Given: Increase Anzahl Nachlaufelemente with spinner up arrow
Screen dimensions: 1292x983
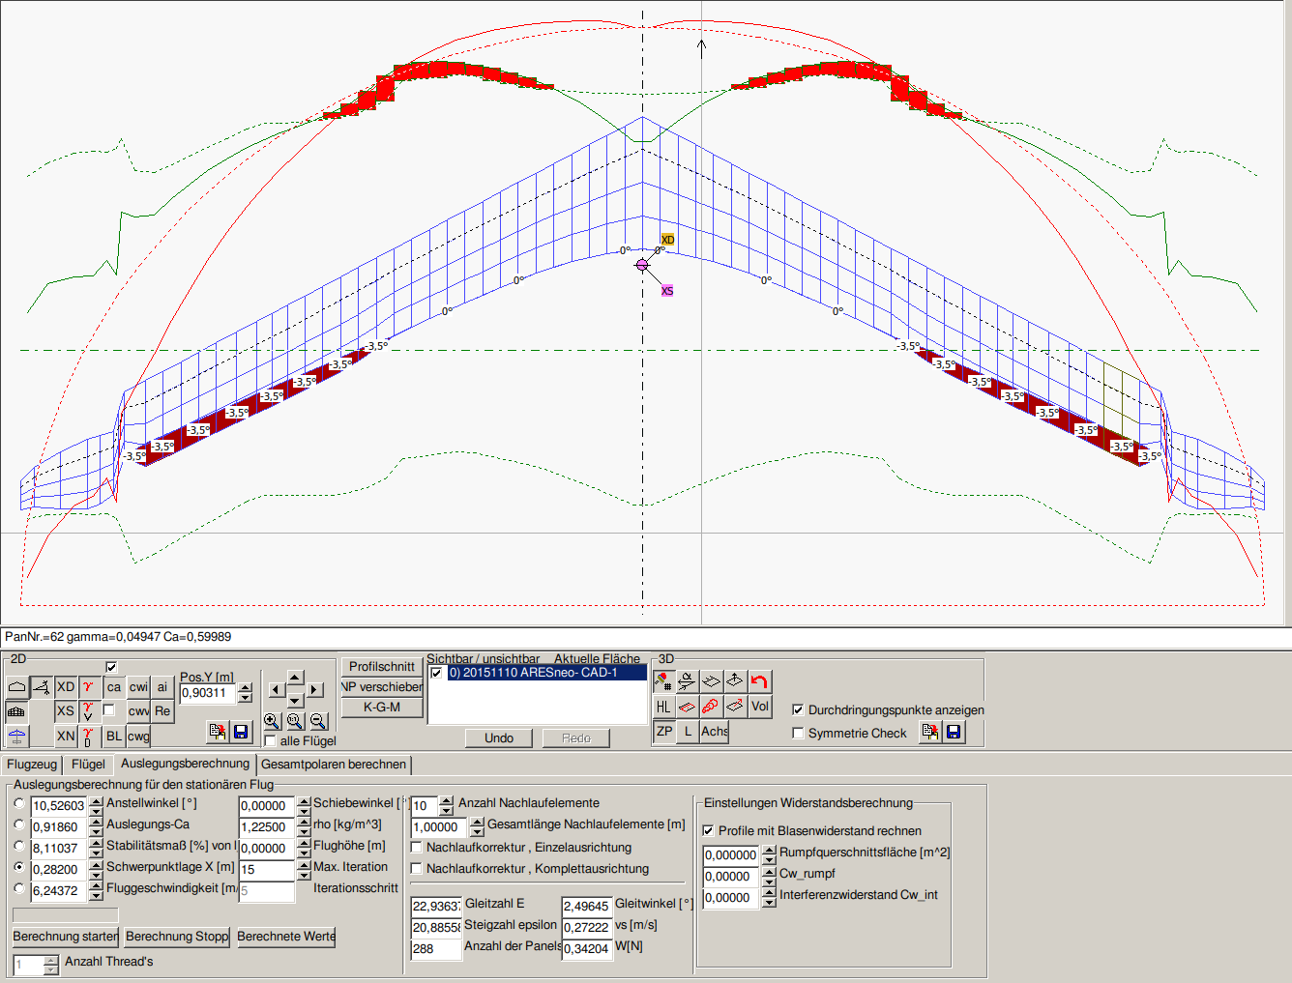Looking at the screenshot, I should click(x=446, y=800).
